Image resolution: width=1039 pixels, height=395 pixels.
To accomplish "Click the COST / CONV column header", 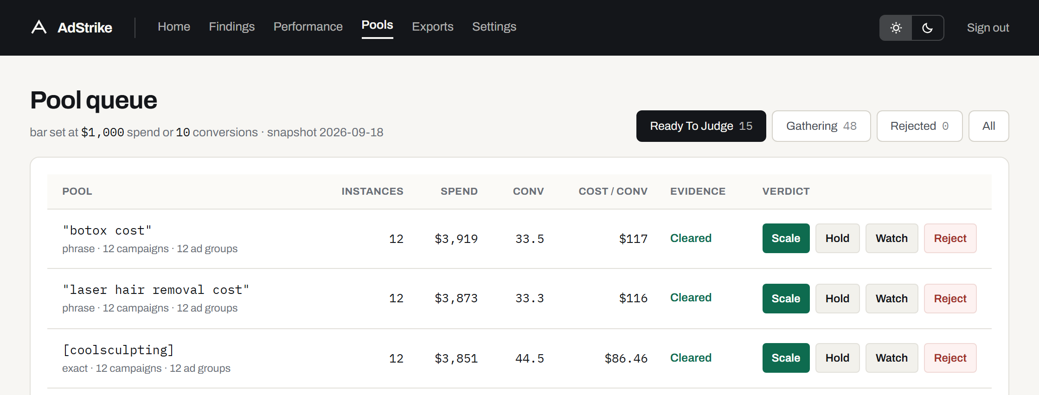I will point(613,191).
